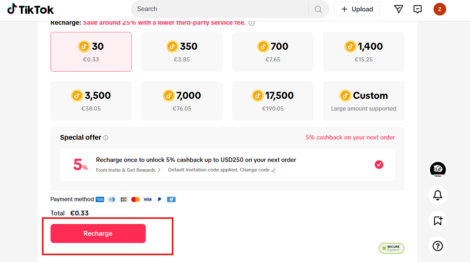Select PayPal as payment method
Image resolution: width=470 pixels, height=262 pixels.
pos(159,199)
